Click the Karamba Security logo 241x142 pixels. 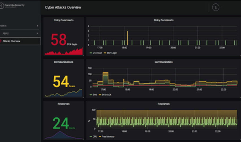[12, 6]
